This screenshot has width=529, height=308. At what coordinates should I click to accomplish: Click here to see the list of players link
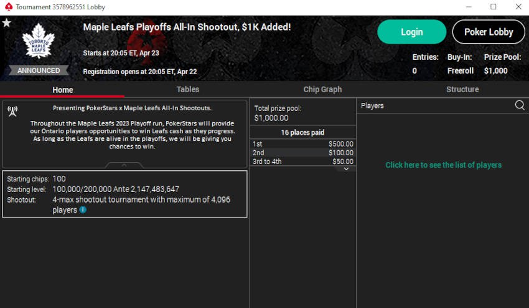pos(443,165)
